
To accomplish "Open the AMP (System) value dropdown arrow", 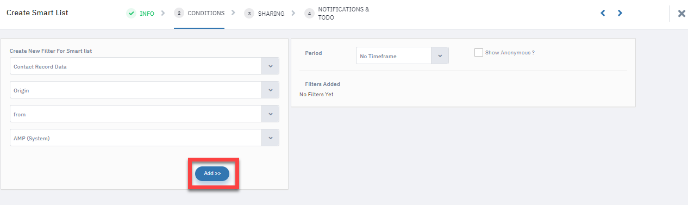I will [271, 138].
